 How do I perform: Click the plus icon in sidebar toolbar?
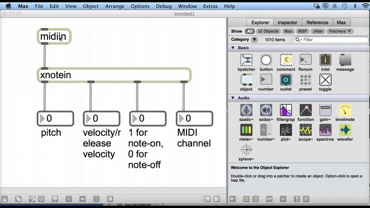point(283,199)
